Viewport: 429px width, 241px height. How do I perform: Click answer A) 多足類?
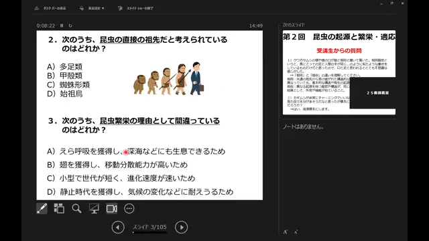(x=64, y=67)
